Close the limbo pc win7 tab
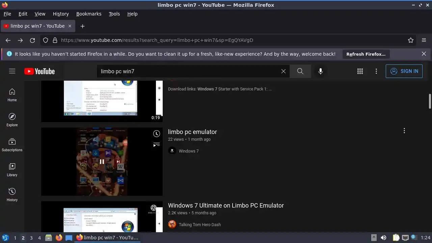The width and height of the screenshot is (432, 243). click(70, 26)
